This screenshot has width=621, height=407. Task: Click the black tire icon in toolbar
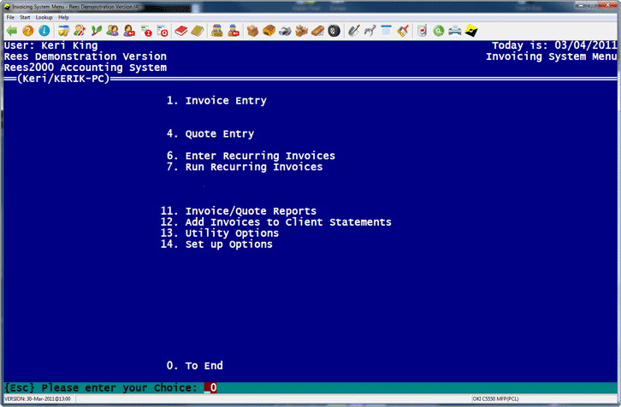(334, 31)
